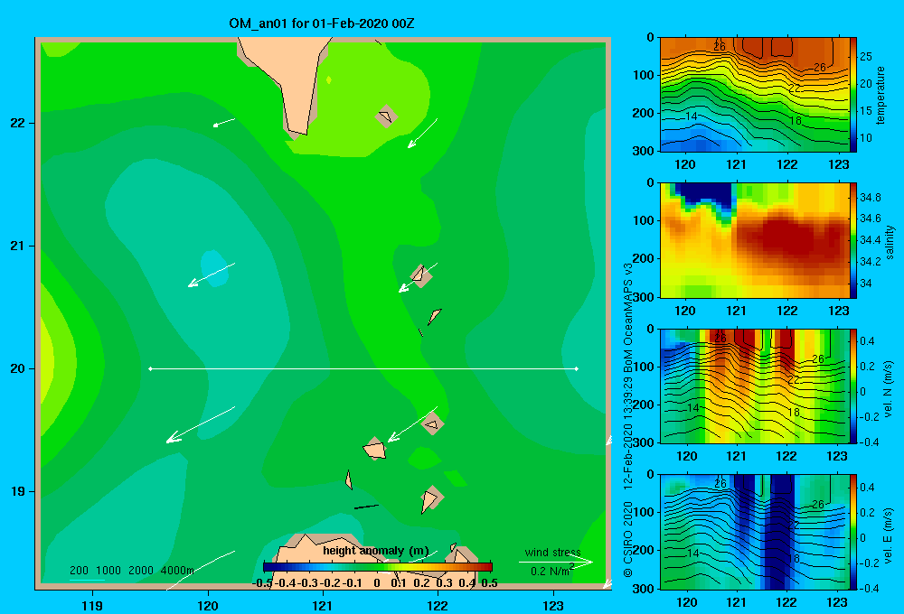
Task: Click the wind arrow near latitude 21, longitude 120
Action: pos(211,274)
